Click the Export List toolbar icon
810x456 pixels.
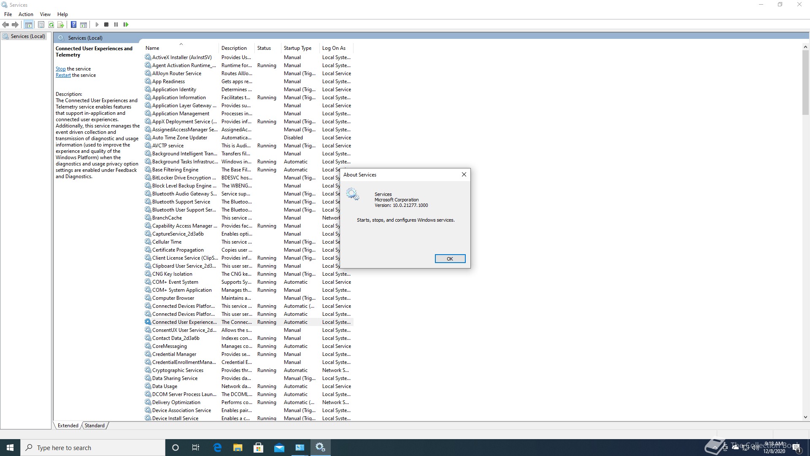(x=61, y=24)
